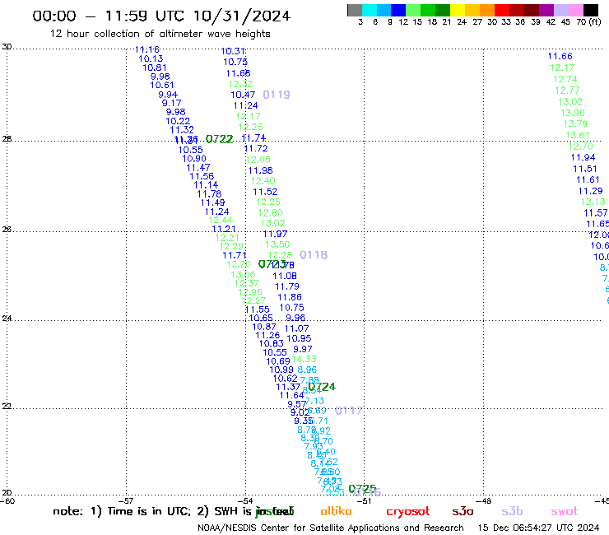Click the timestamp '15 Dec 06:54:27 UTC 2024'
This screenshot has height=535, width=609.
[x=538, y=528]
